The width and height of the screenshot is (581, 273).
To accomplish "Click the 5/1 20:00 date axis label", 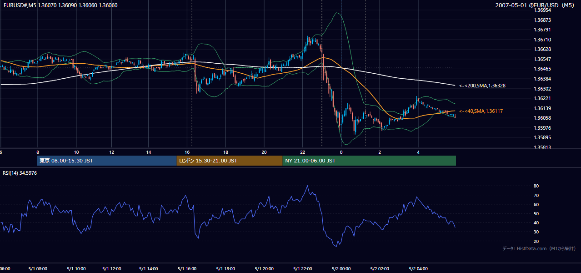I will pos(264,269).
